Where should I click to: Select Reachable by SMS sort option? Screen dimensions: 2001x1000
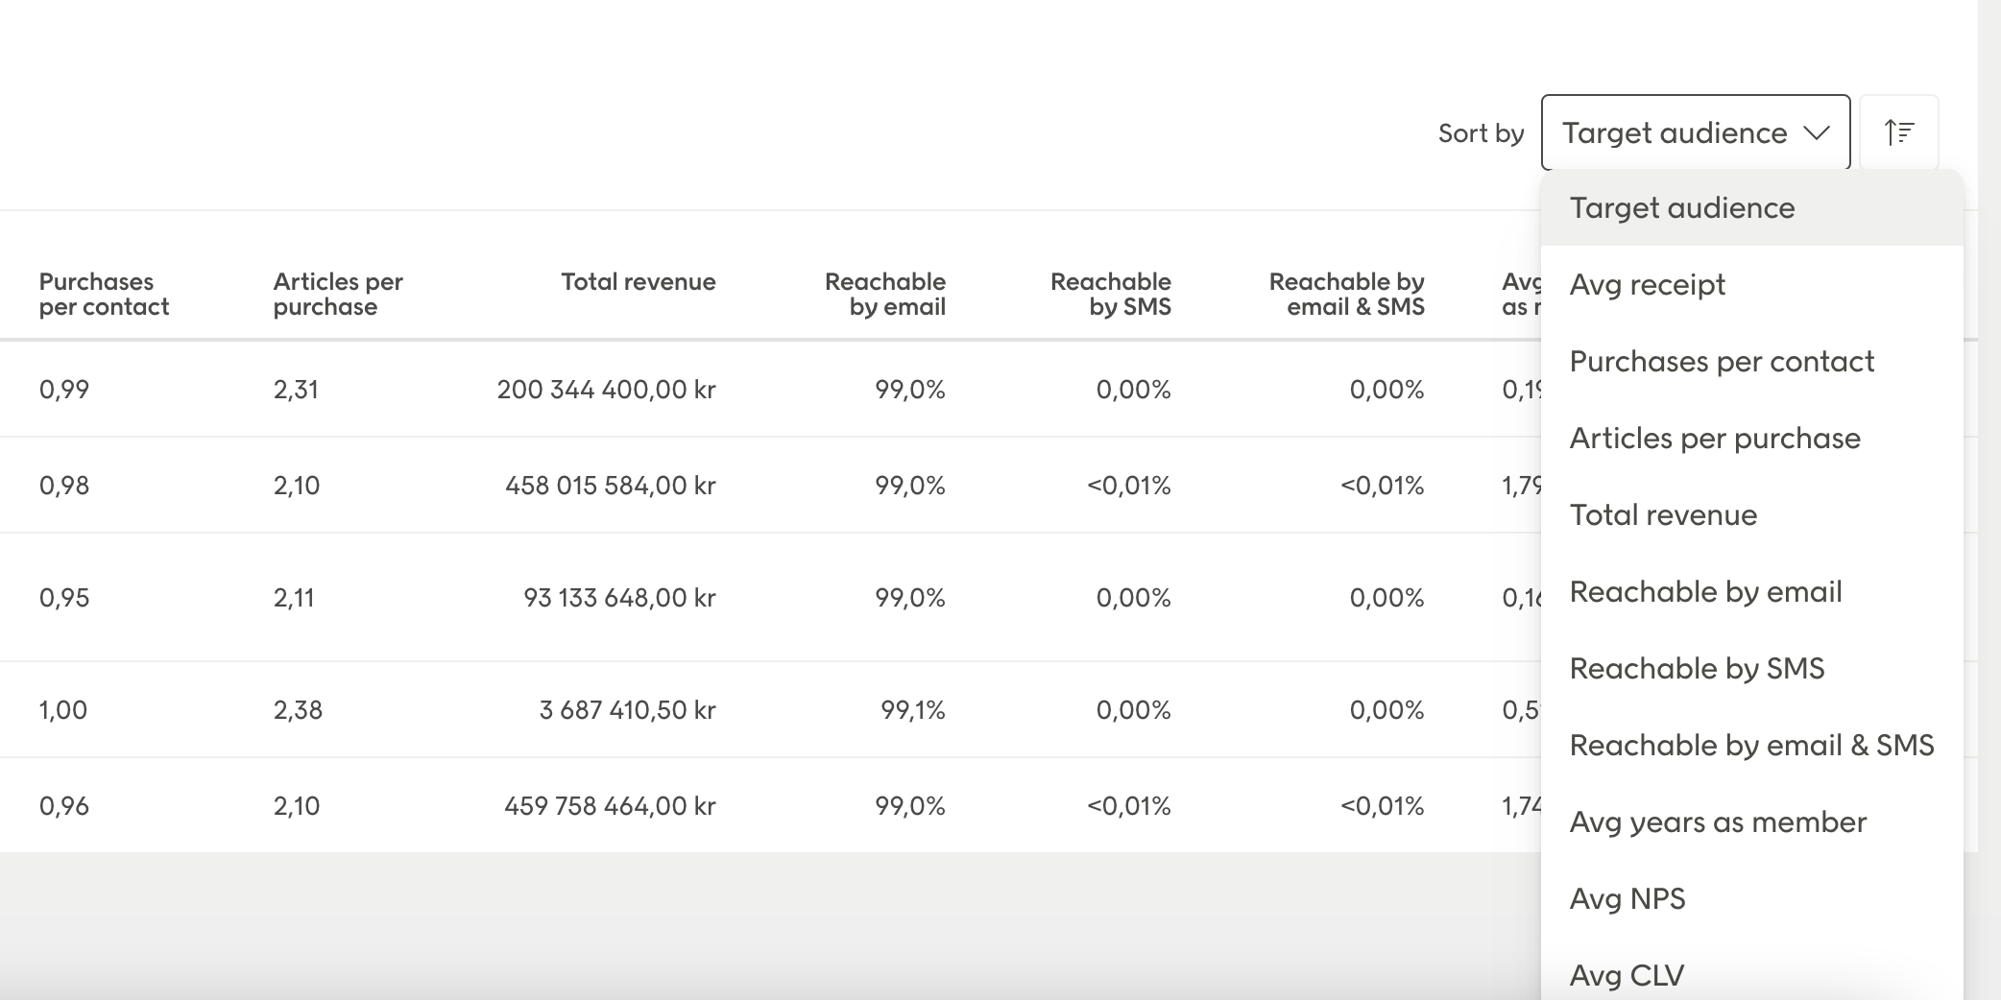(x=1696, y=669)
